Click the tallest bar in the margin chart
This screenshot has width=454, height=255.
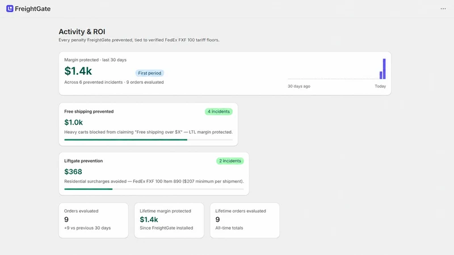pyautogui.click(x=384, y=69)
